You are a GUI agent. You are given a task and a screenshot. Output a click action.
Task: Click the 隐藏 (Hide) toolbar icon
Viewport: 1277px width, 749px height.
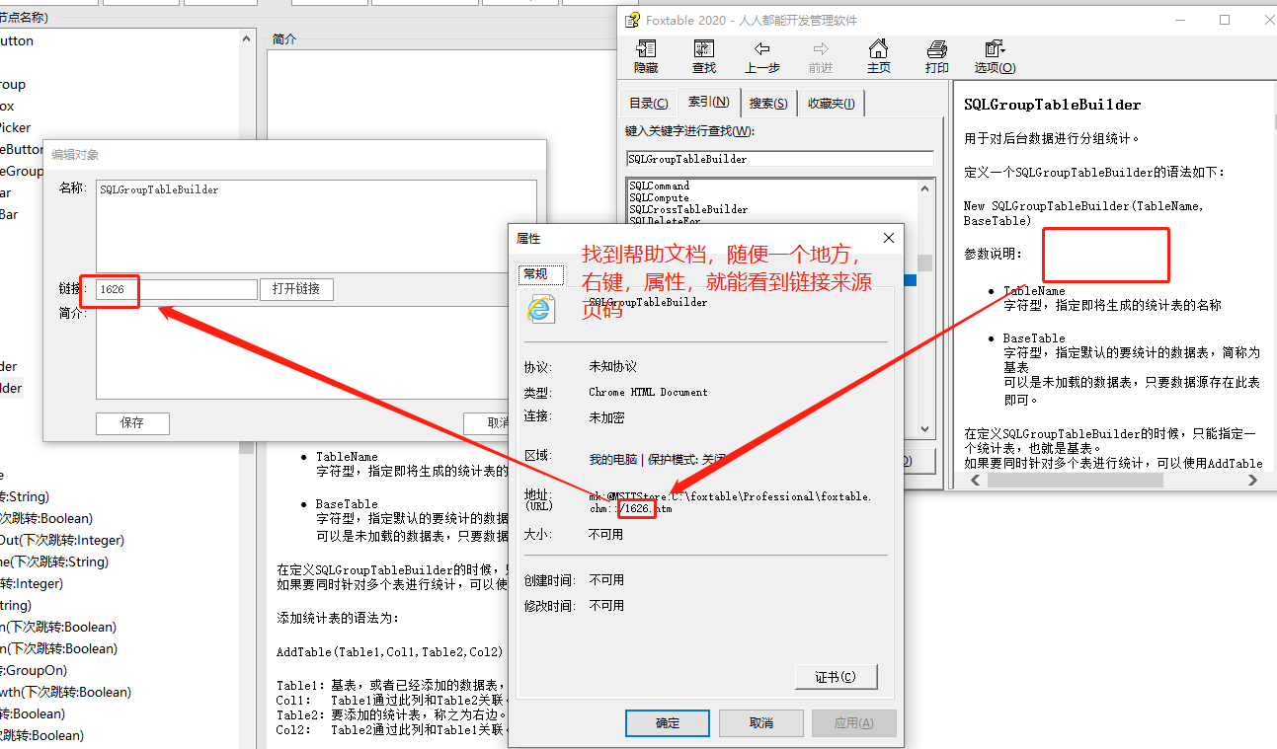point(646,57)
